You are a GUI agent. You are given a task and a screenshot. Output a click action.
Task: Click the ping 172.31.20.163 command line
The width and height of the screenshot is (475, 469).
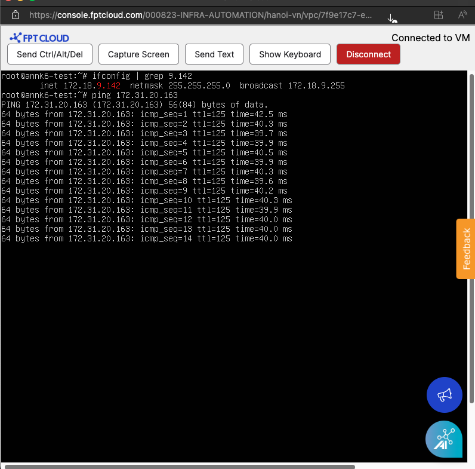[x=90, y=95]
